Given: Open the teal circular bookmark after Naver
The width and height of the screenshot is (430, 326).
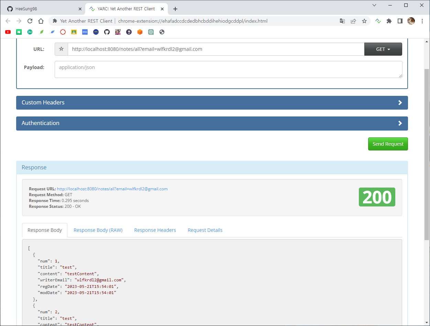Looking at the screenshot, I should [30, 32].
